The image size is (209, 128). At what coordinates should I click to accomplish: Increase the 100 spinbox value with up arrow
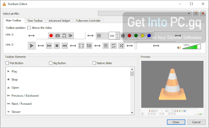point(117,34)
